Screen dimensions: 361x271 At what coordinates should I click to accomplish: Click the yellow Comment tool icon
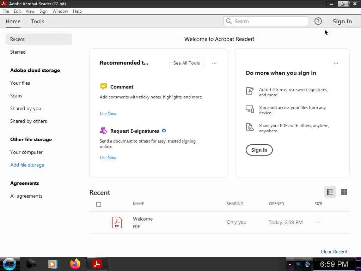103,86
